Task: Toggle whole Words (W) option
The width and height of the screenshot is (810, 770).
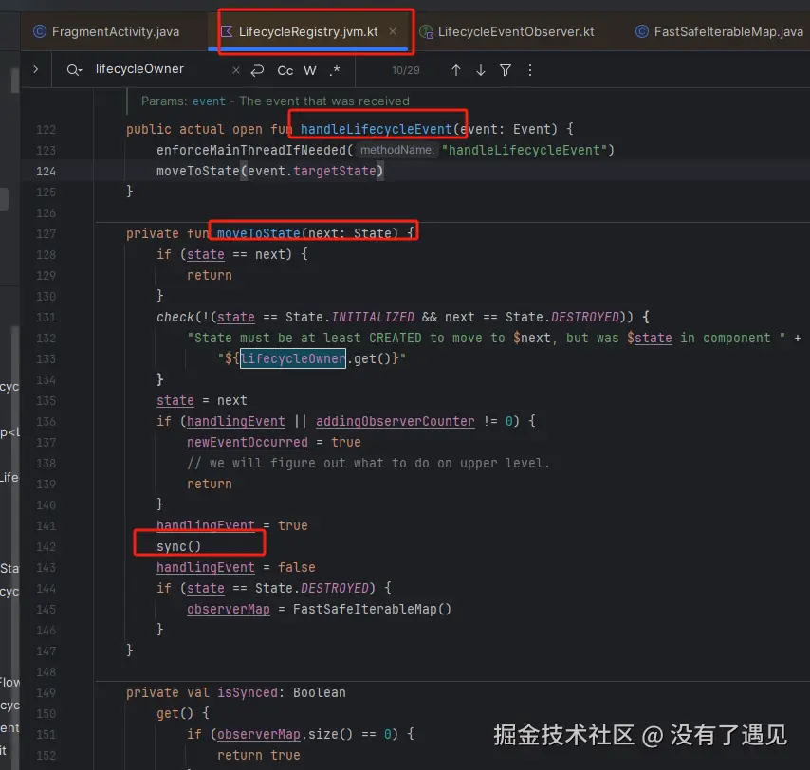Action: [310, 70]
